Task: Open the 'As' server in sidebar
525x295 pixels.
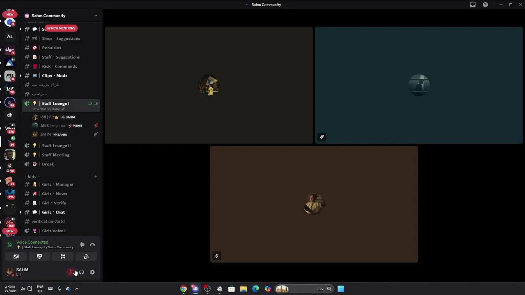Action: tap(10, 36)
